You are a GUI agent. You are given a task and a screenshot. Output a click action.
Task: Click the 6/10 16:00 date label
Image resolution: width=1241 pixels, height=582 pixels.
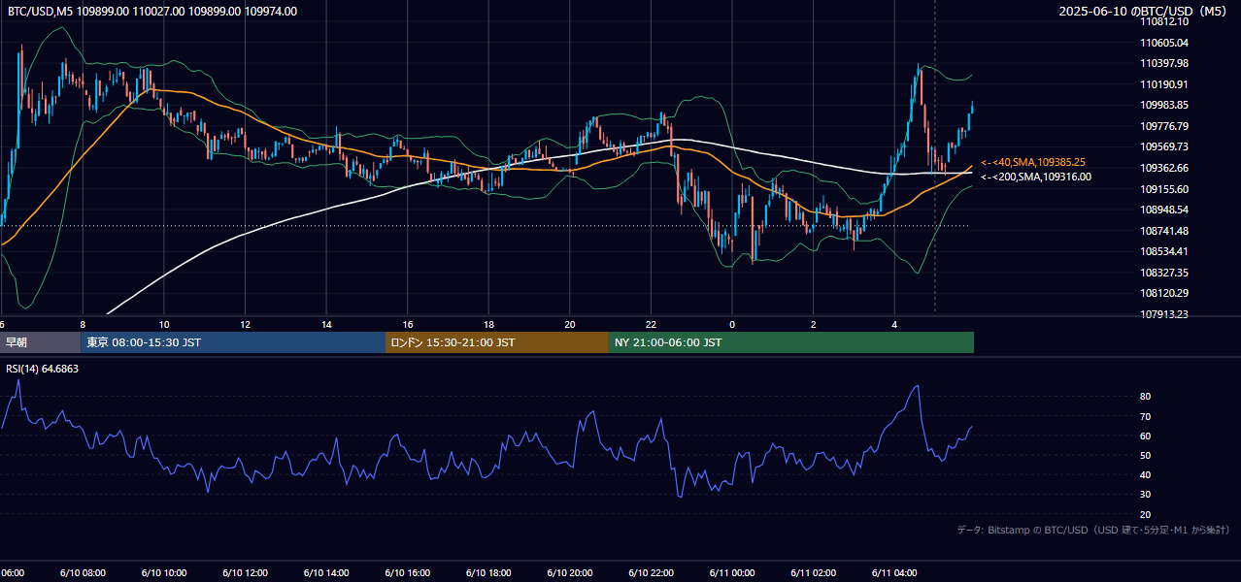coord(408,572)
